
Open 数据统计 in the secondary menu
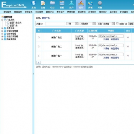tap(92, 12)
